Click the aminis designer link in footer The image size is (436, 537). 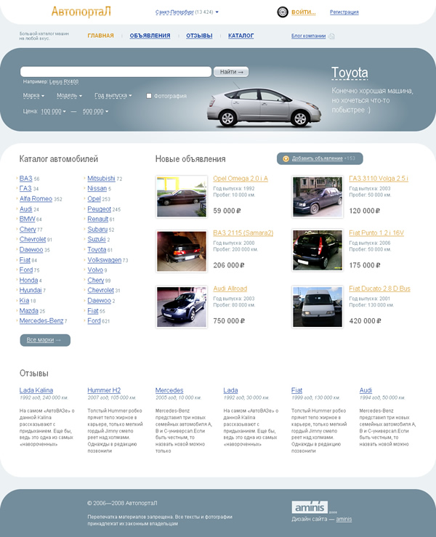pyautogui.click(x=344, y=519)
